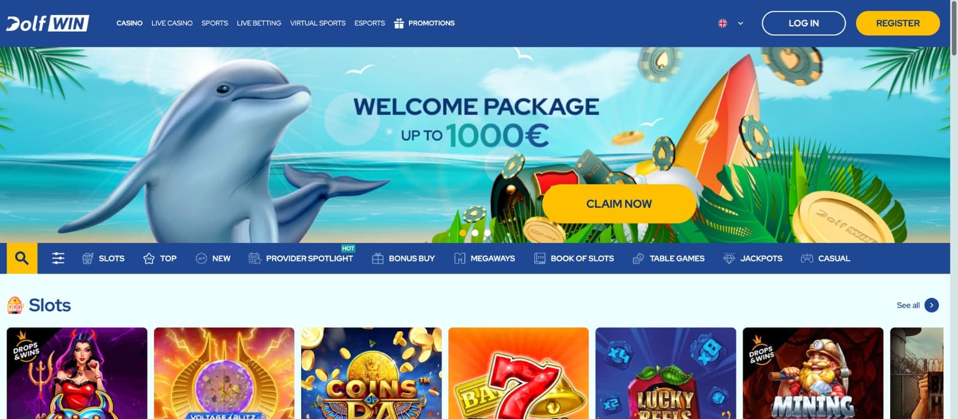
Task: Open the Coins of Ra slot thumbnail
Action: pyautogui.click(x=371, y=373)
